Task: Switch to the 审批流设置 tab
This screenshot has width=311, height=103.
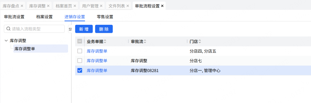Action: coord(14,17)
